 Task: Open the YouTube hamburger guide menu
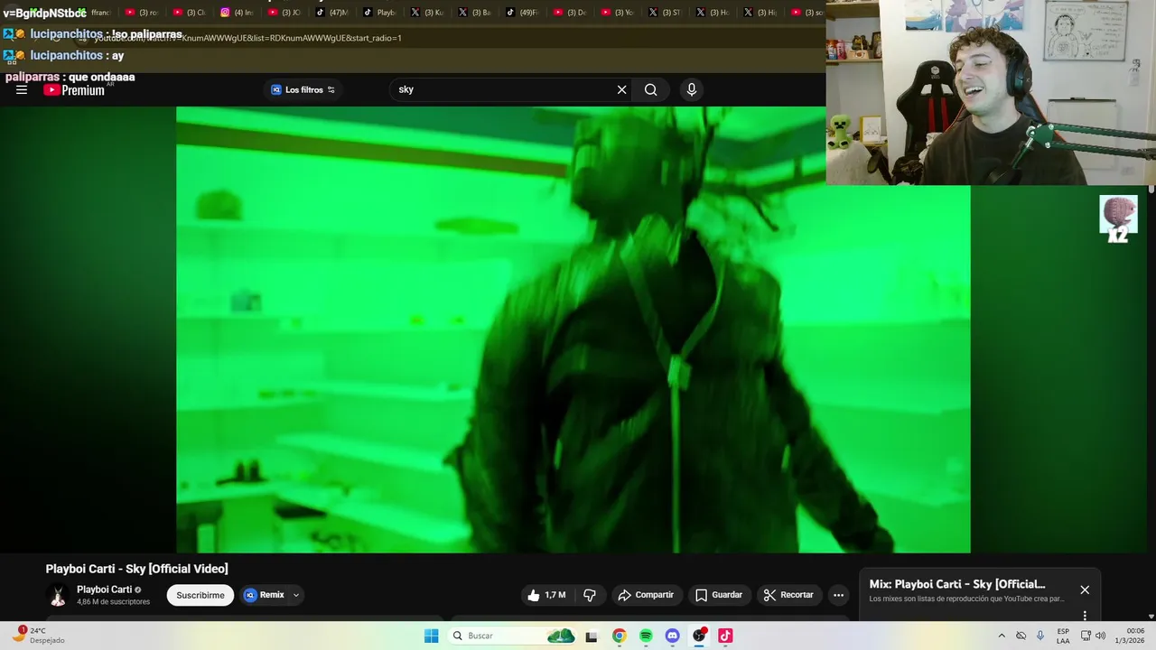(x=22, y=89)
